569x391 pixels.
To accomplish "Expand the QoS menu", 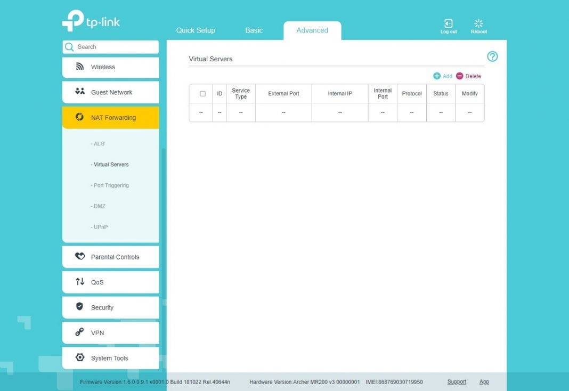I will [111, 282].
